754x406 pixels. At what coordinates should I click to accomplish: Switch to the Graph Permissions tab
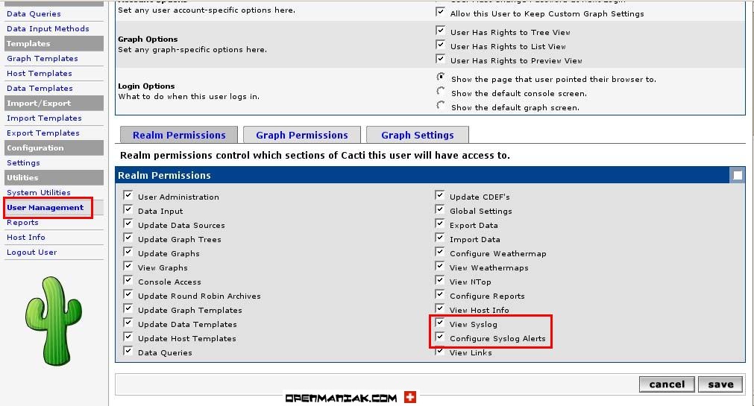click(x=301, y=135)
